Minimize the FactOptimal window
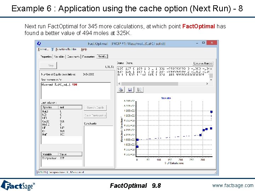This screenshot has height=191, width=255. tap(197, 43)
